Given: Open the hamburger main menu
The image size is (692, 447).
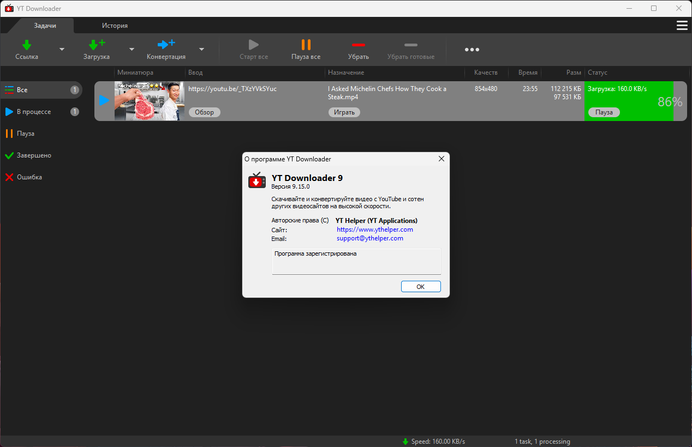Looking at the screenshot, I should click(x=682, y=26).
